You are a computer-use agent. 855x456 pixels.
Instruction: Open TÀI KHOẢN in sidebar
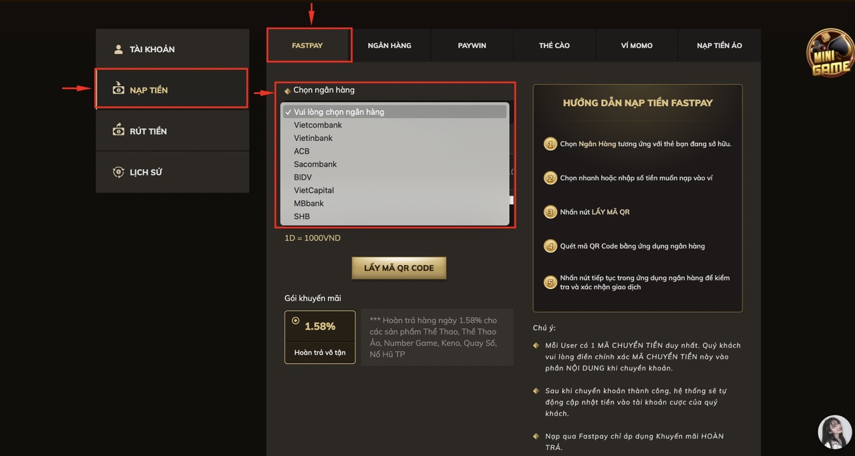pos(172,49)
